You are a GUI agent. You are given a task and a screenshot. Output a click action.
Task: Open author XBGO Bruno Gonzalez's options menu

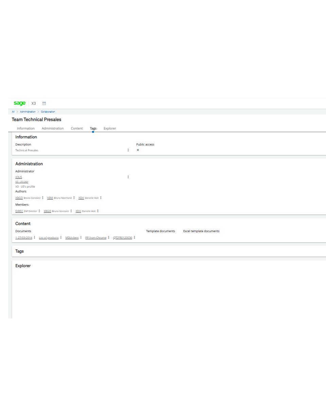(x=42, y=198)
